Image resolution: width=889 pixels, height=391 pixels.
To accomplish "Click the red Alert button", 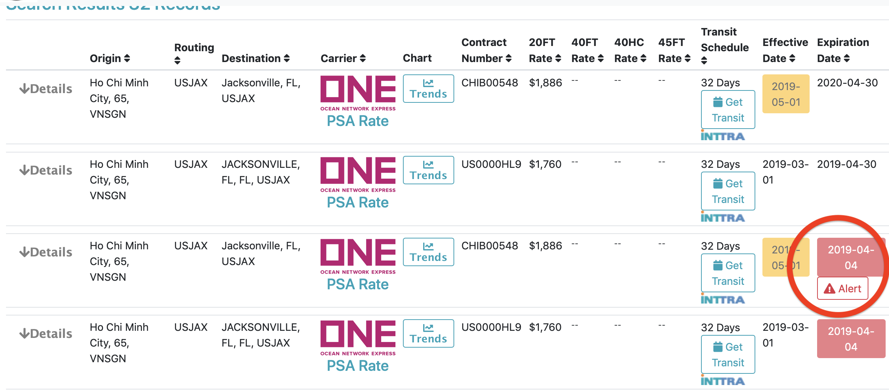I will tap(842, 288).
